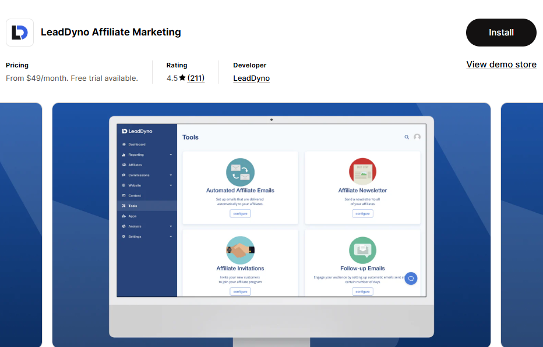Click the Tools wrench icon in sidebar

124,206
